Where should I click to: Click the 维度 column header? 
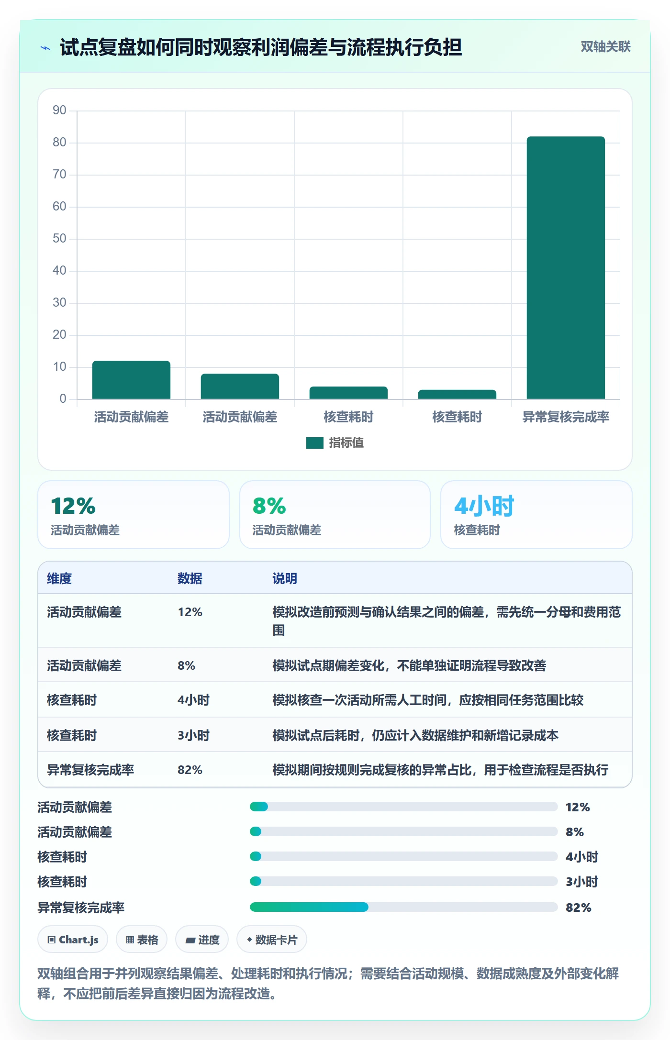[59, 578]
